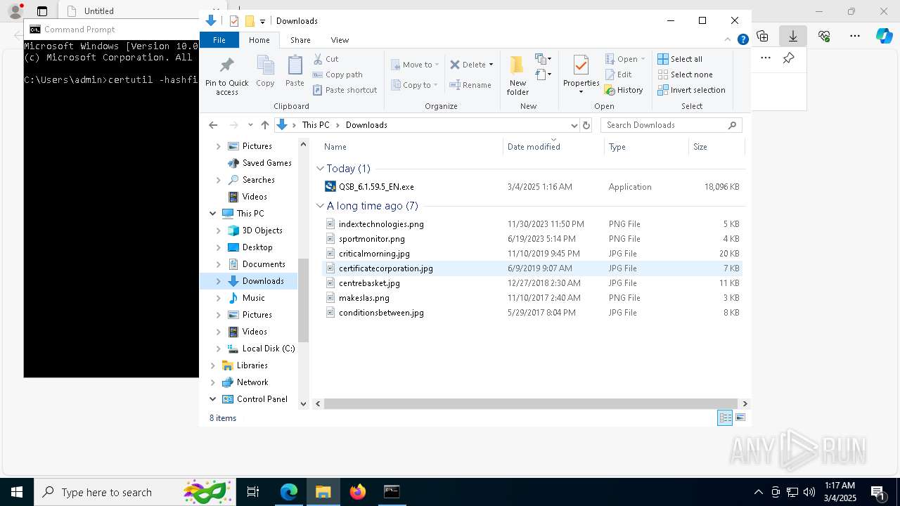Click This PC in address breadcrumb
The width and height of the screenshot is (900, 506).
(316, 125)
